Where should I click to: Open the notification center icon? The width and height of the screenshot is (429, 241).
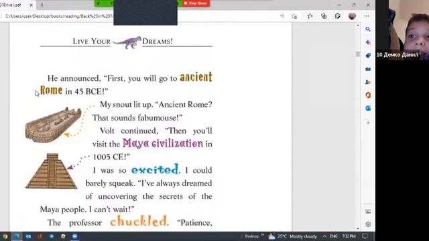[x=365, y=236]
